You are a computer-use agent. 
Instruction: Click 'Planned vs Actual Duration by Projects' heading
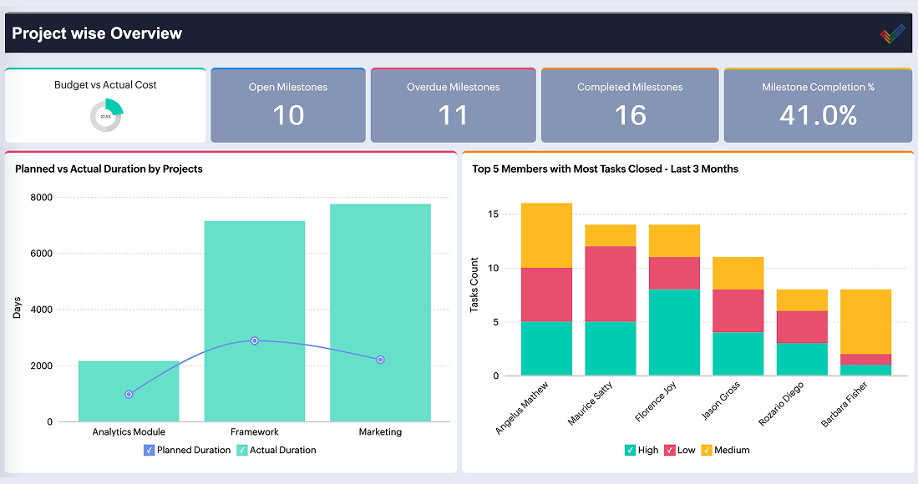[109, 169]
